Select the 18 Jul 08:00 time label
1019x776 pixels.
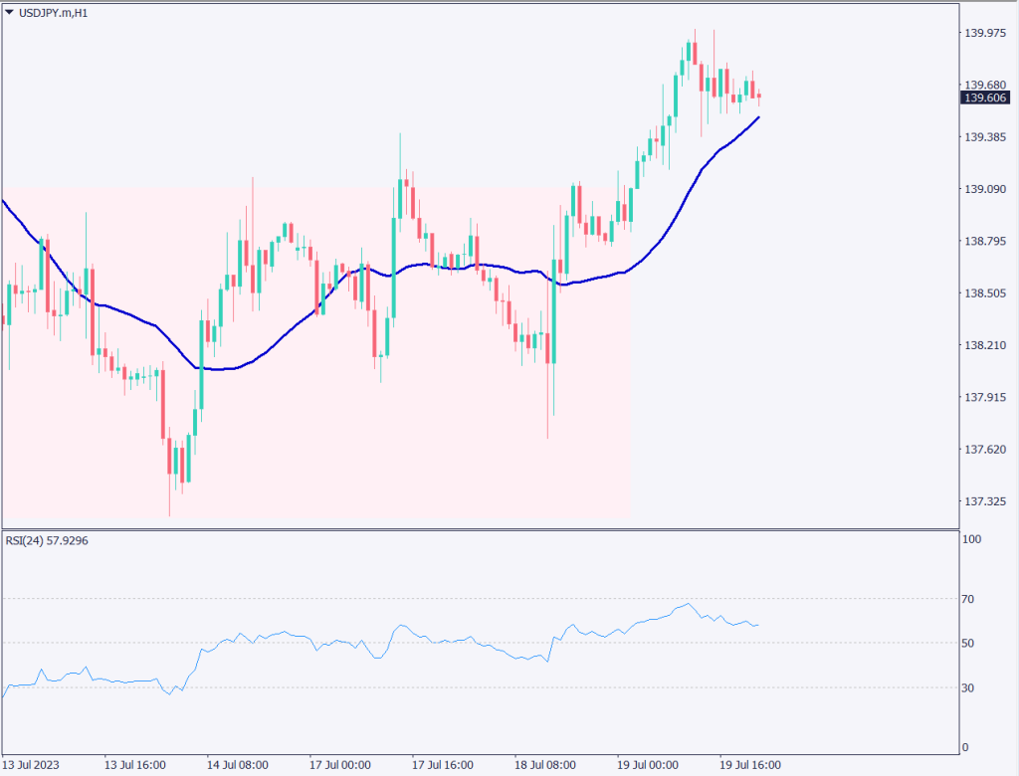(x=545, y=765)
